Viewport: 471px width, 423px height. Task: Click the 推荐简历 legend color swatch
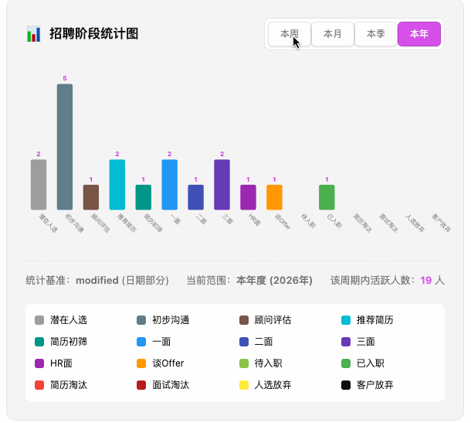pyautogui.click(x=346, y=320)
